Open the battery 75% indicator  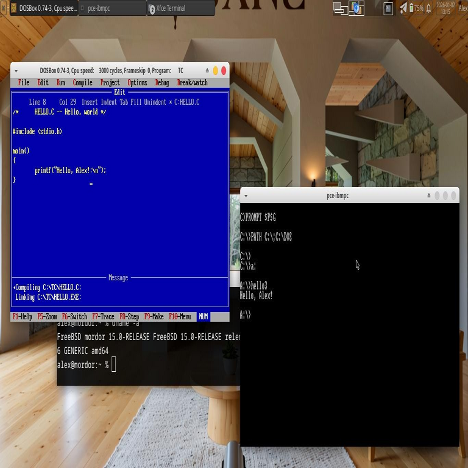[416, 8]
